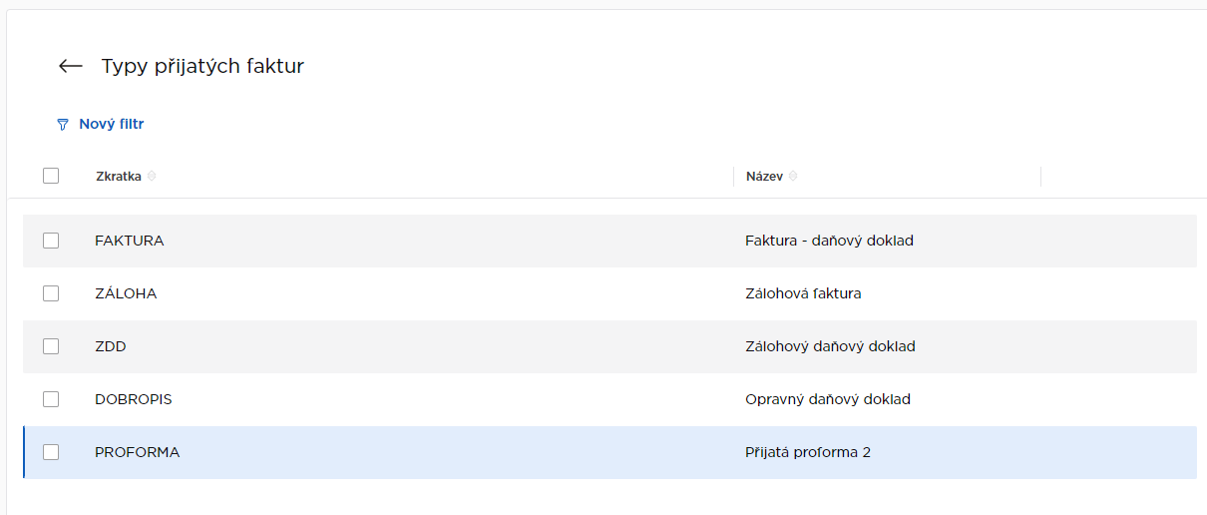The width and height of the screenshot is (1207, 515).
Task: Check the FAKTURA row checkbox
Action: pos(51,241)
